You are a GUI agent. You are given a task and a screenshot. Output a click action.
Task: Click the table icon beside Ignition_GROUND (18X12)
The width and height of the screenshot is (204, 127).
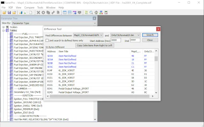(11, 102)
